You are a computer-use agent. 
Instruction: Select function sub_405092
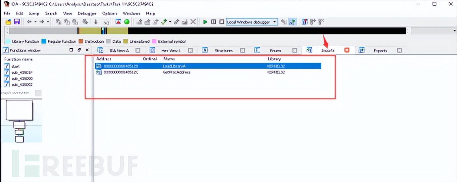[22, 85]
